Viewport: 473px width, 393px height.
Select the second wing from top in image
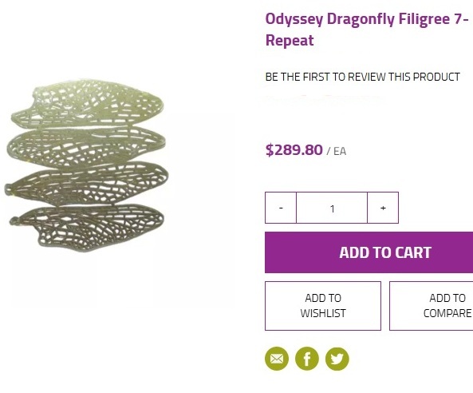tap(86, 146)
